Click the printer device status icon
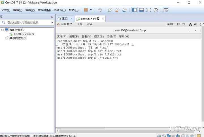204x137 pixels. pos(173,136)
